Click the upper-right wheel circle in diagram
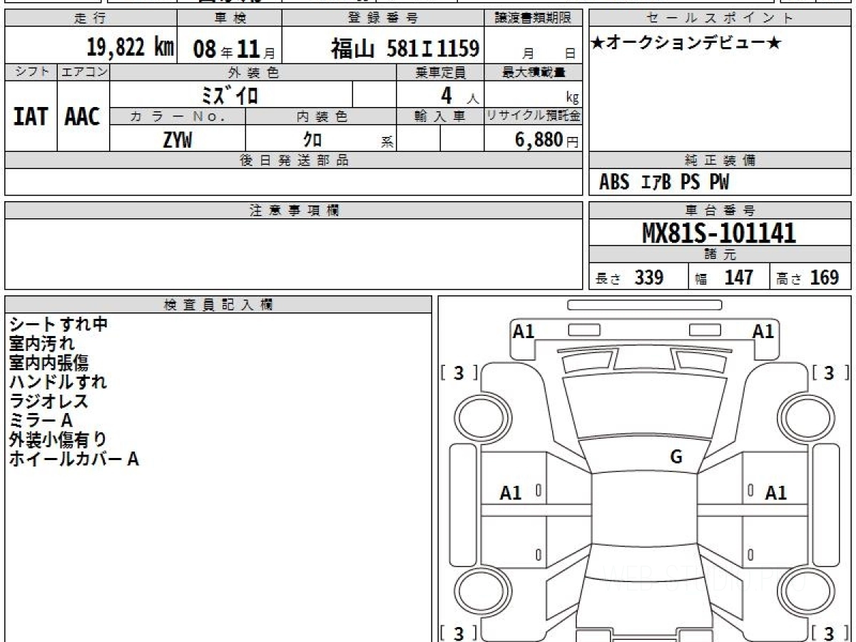 tap(806, 417)
